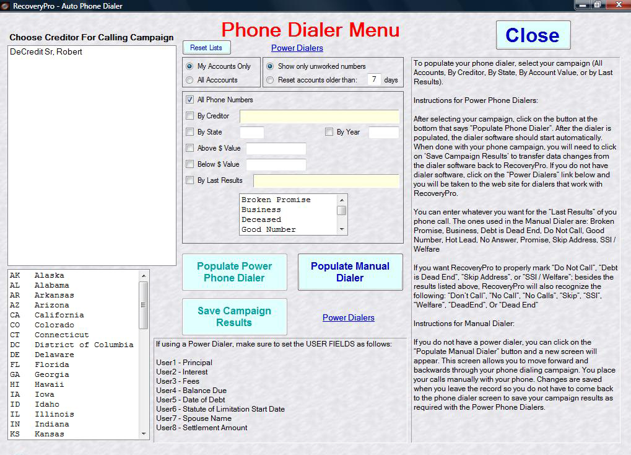This screenshot has height=455, width=631.
Task: Restore down the RecoveryPro window
Action: click(x=598, y=5)
